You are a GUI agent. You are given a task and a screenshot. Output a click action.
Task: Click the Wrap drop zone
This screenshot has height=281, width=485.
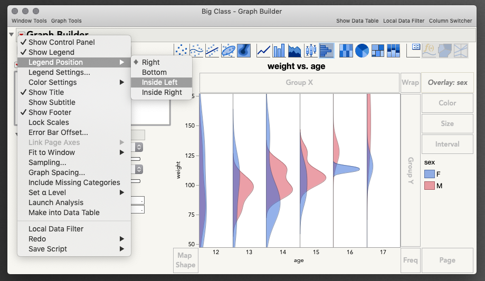(x=410, y=83)
